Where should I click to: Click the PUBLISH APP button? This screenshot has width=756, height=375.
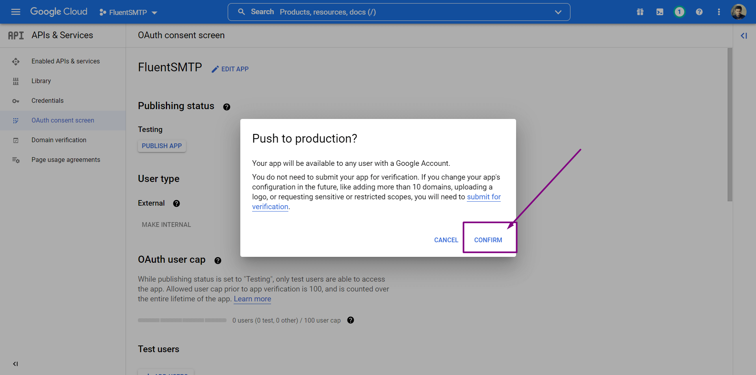click(x=162, y=146)
